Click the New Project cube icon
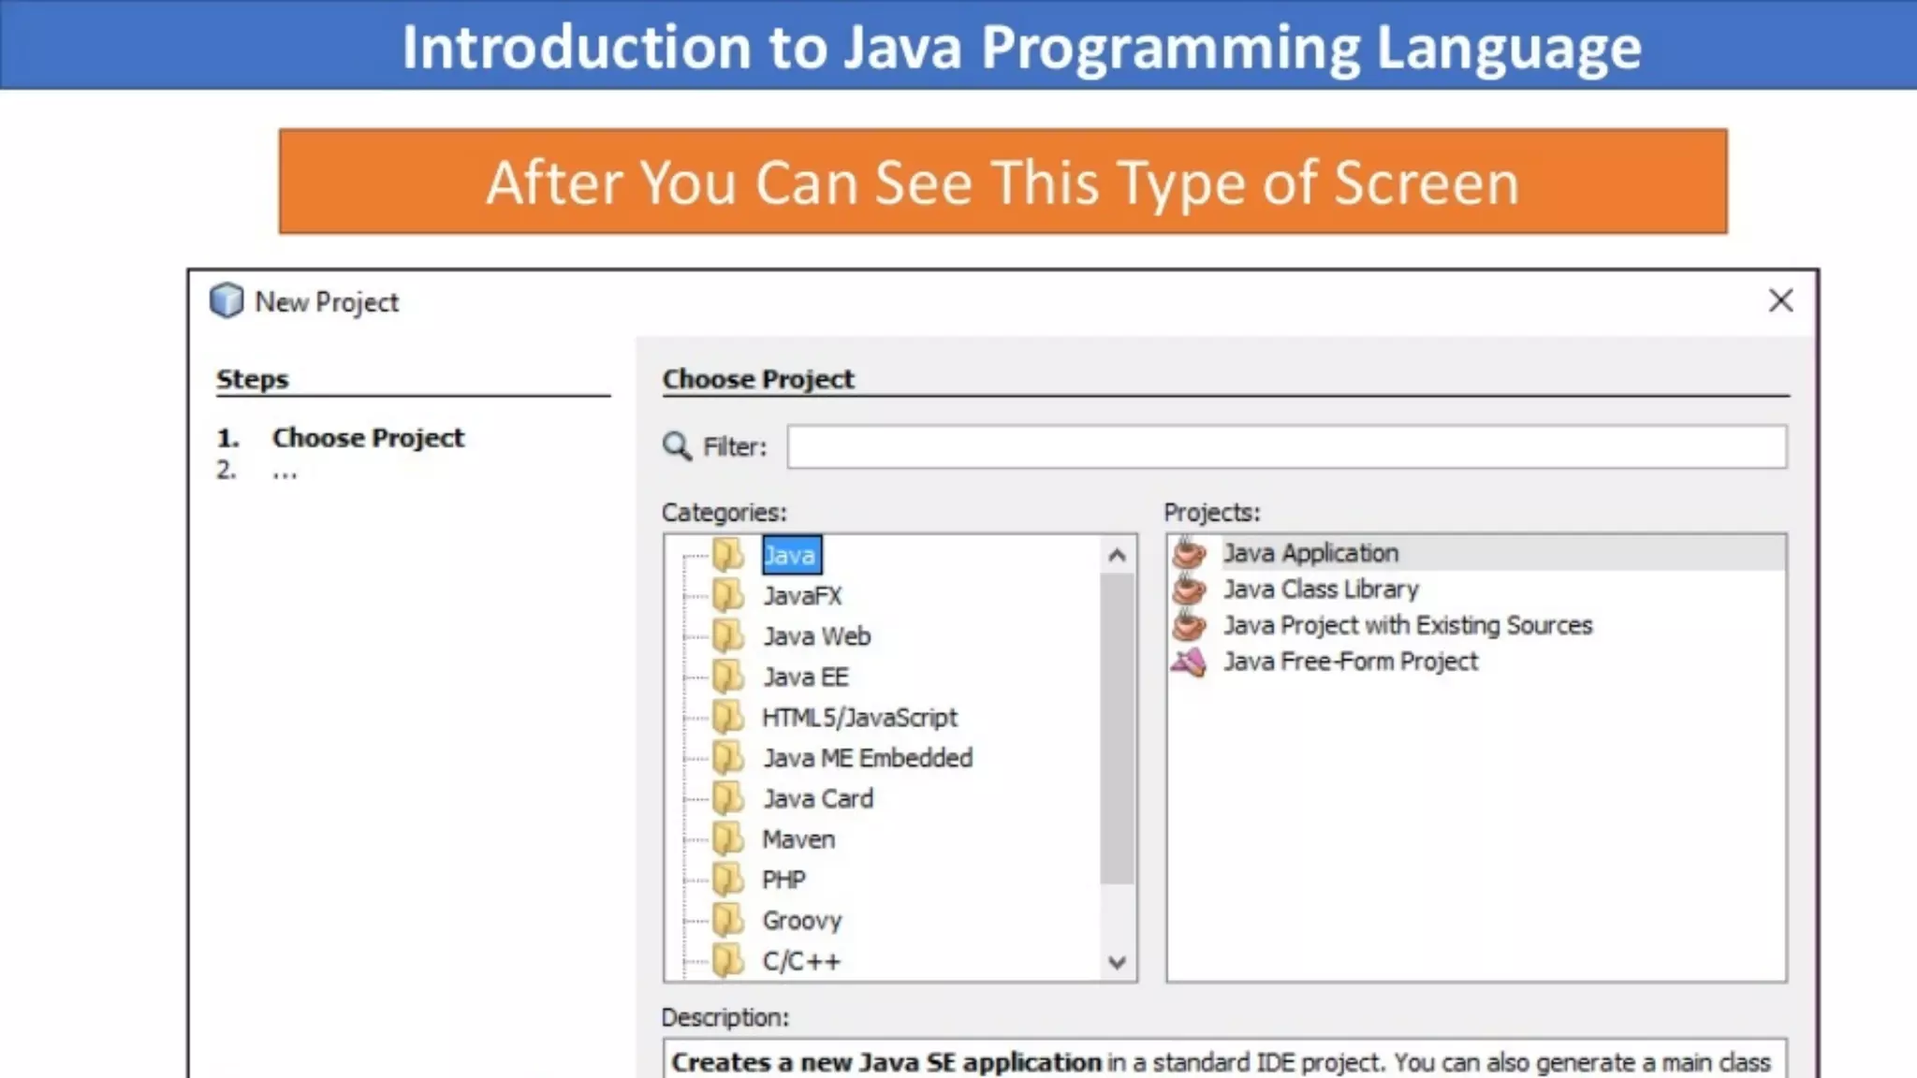Image resolution: width=1917 pixels, height=1078 pixels. [227, 301]
